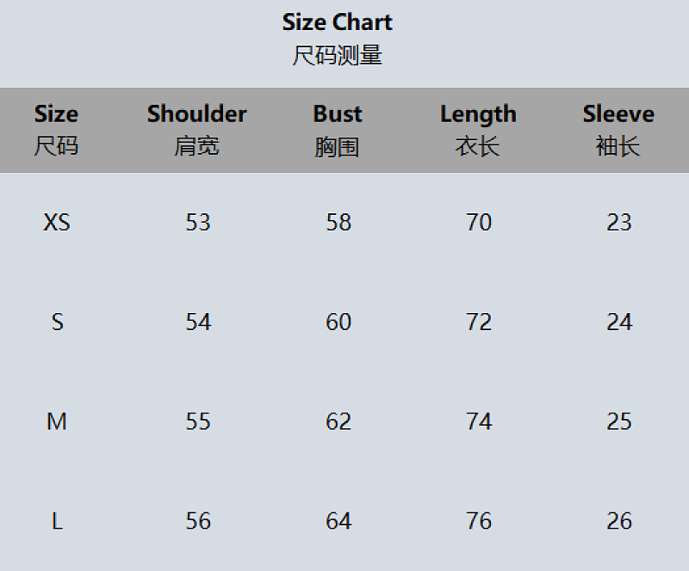The image size is (689, 571).
Task: Click the M length value 74
Action: 479,421
